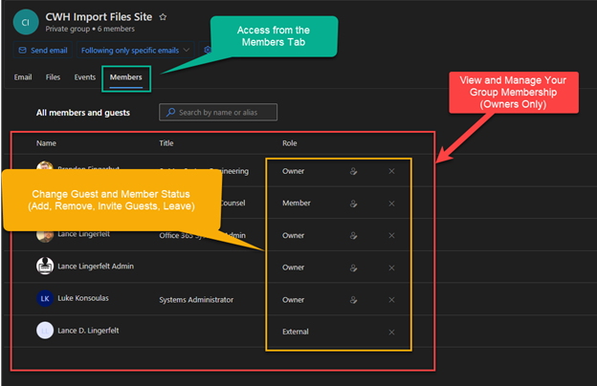Screen dimensions: 597x386
Task: Sort by the Name column header
Action: (x=46, y=143)
